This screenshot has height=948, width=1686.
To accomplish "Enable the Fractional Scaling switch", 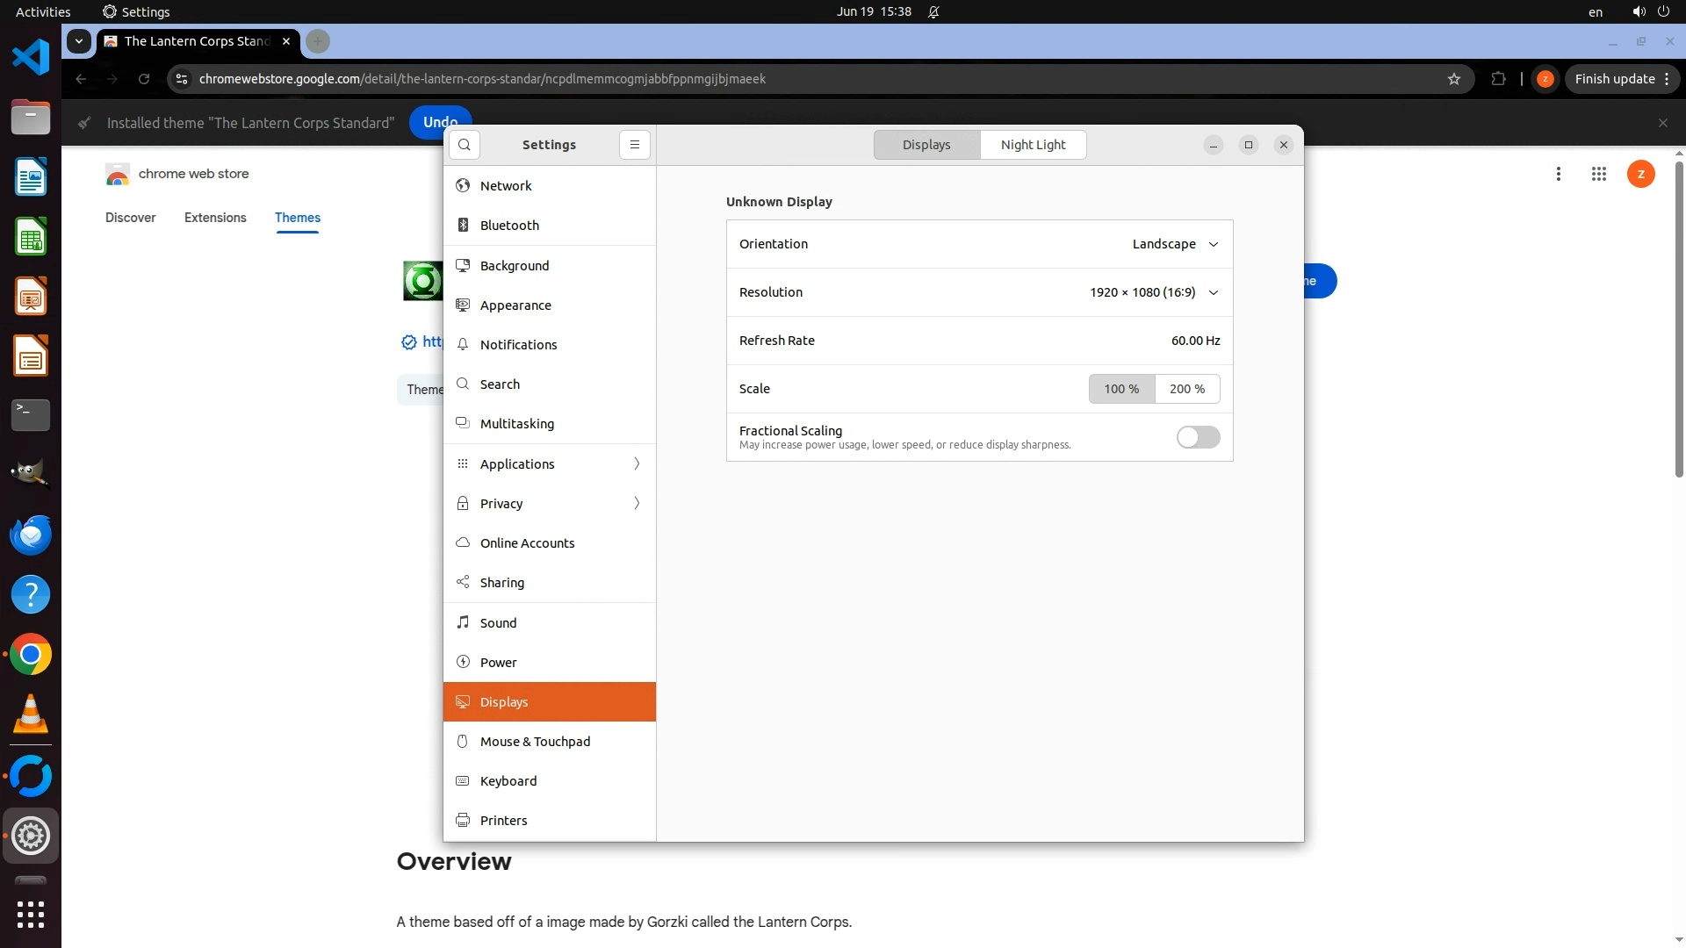I will (1198, 437).
